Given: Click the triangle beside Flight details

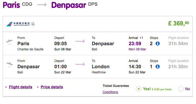Looking at the screenshot, I should coord(6,87).
